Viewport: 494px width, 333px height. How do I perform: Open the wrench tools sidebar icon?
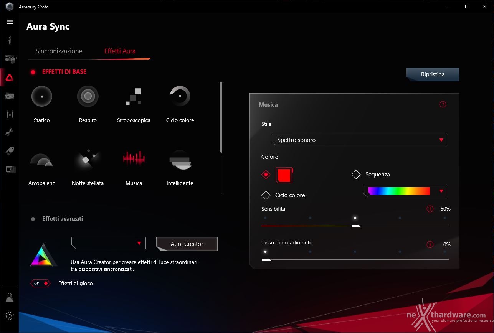point(10,132)
